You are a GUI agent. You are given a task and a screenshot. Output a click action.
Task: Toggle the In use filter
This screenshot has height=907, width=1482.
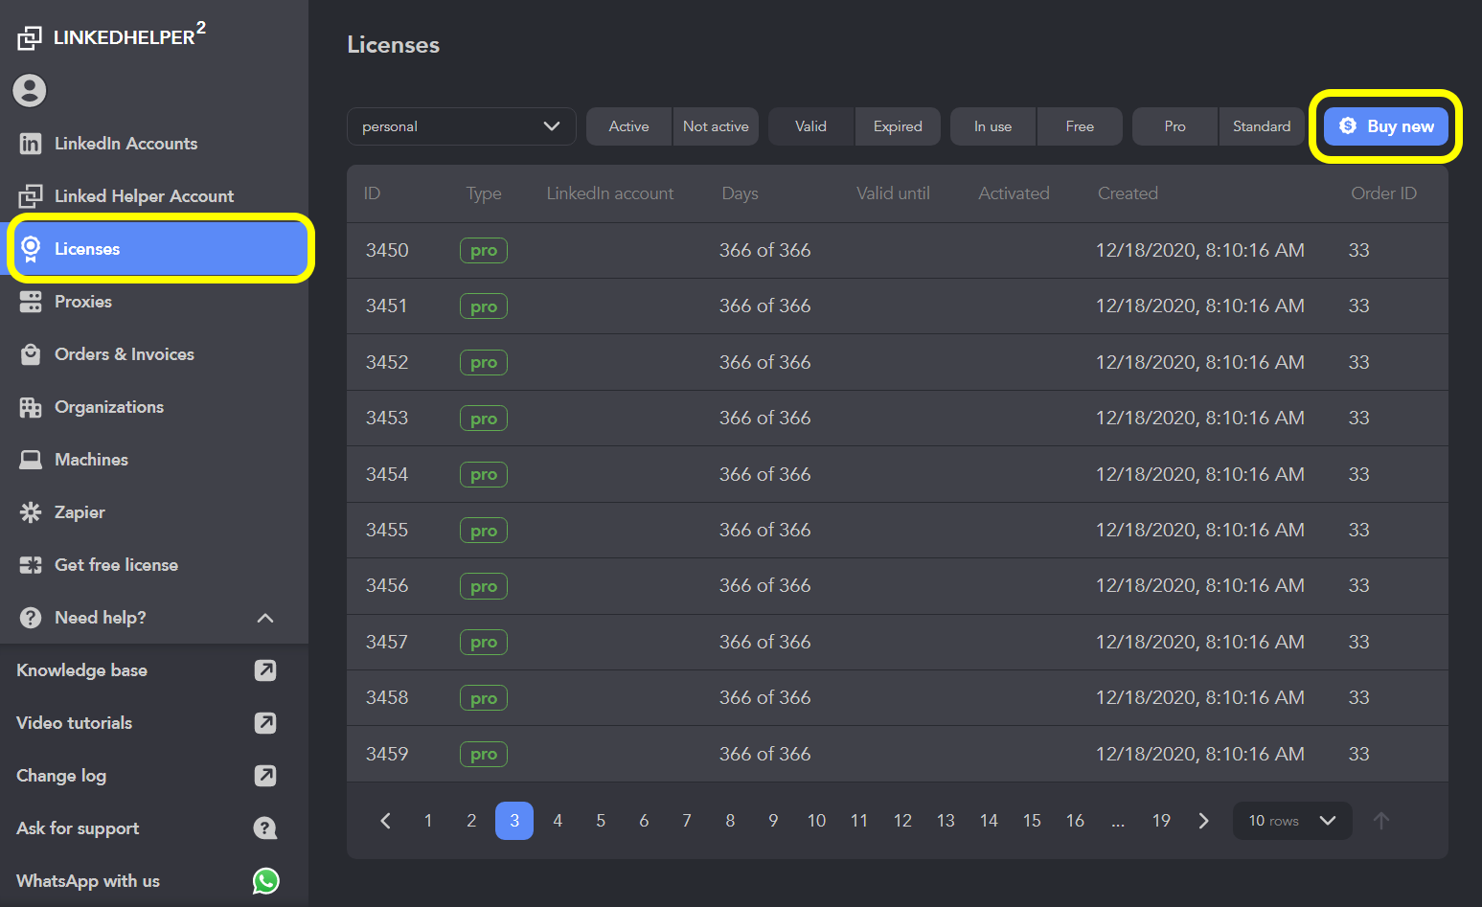point(993,126)
